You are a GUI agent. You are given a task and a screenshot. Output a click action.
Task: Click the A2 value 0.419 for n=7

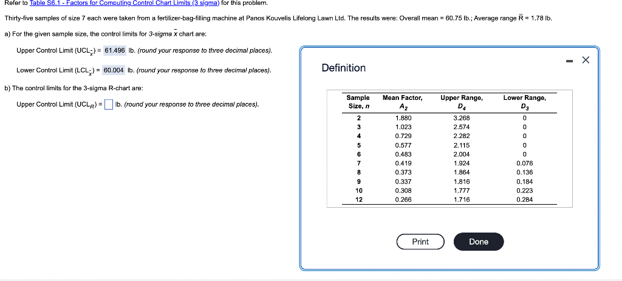point(403,164)
